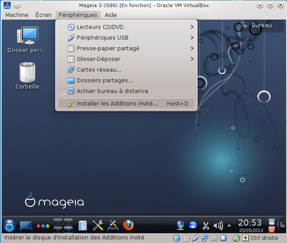The height and width of the screenshot is (243, 287).
Task: Click the Ctrl droite host key label
Action: pyautogui.click(x=264, y=238)
